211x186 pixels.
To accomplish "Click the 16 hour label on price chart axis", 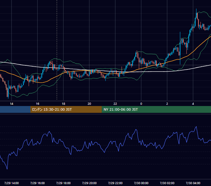I will pyautogui.click(x=38, y=104).
